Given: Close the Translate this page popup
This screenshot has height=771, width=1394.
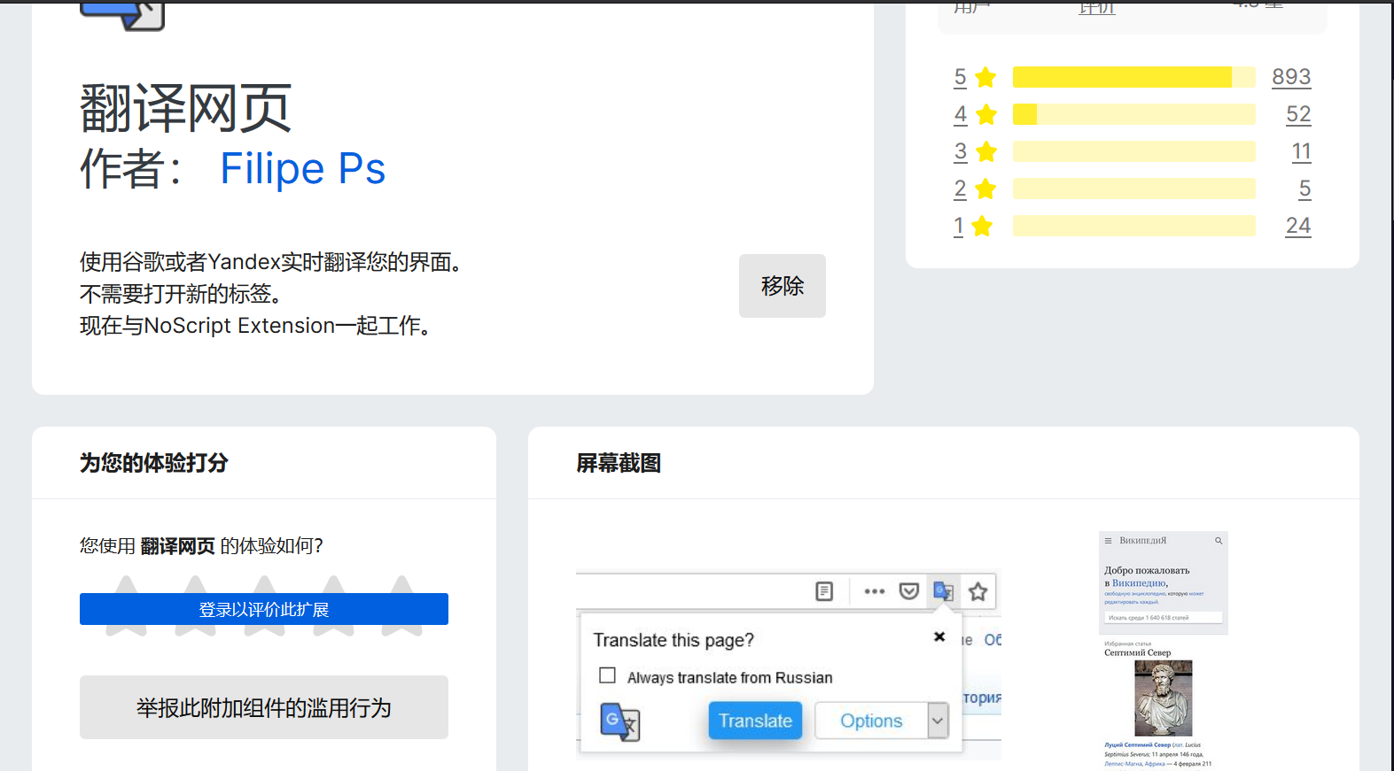Looking at the screenshot, I should (x=939, y=636).
